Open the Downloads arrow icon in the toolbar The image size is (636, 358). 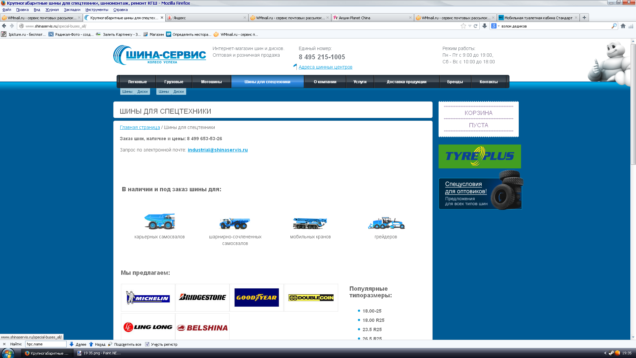485,26
